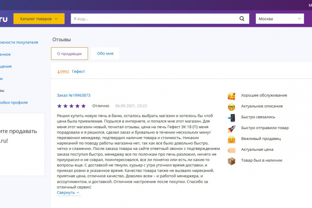Open the Гефест seller link
Image resolution: width=312 pixels, height=208 pixels.
pyautogui.click(x=78, y=71)
